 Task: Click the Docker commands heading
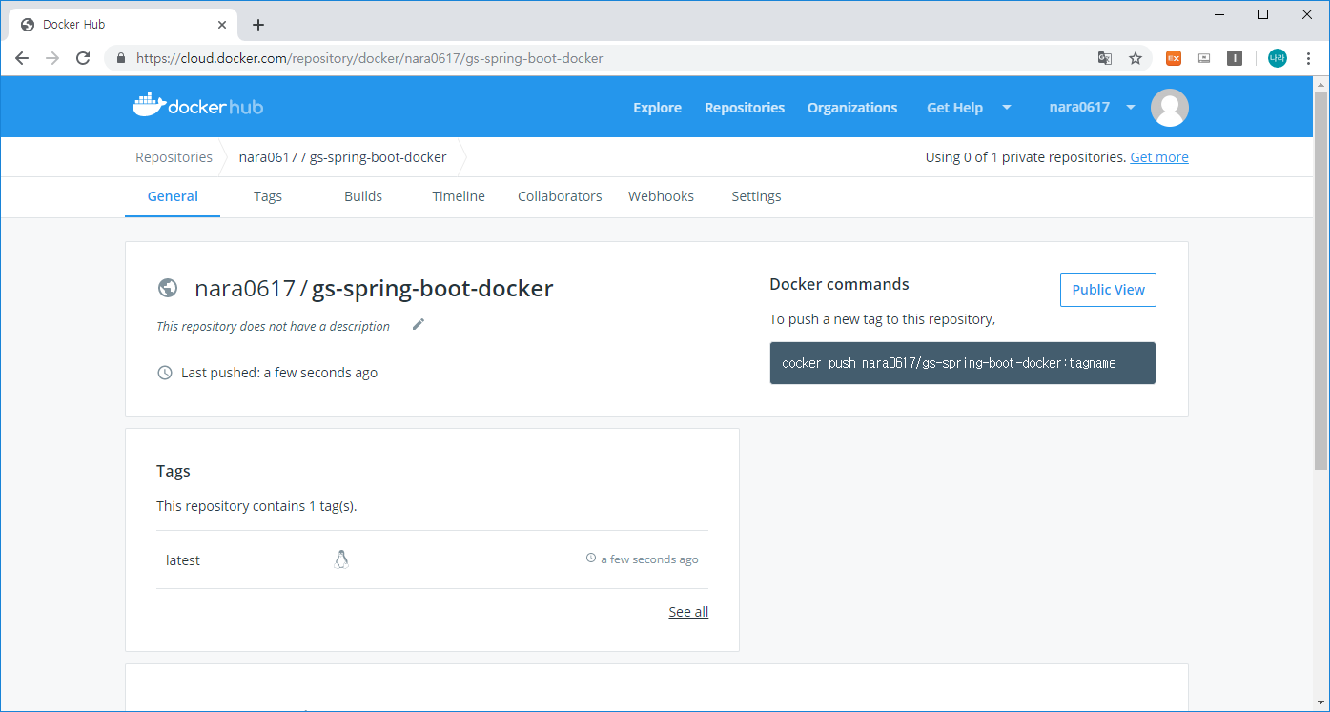(x=839, y=284)
